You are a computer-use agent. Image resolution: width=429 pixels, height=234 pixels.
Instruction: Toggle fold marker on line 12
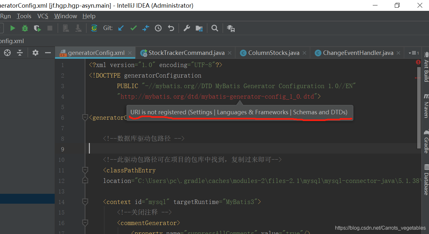(x=85, y=181)
